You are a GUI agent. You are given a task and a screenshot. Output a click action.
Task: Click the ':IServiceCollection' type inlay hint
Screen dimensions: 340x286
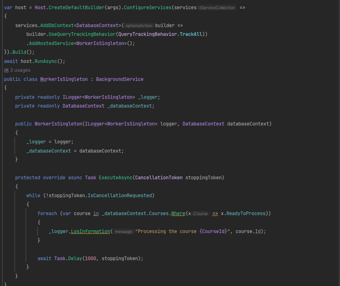pos(216,8)
